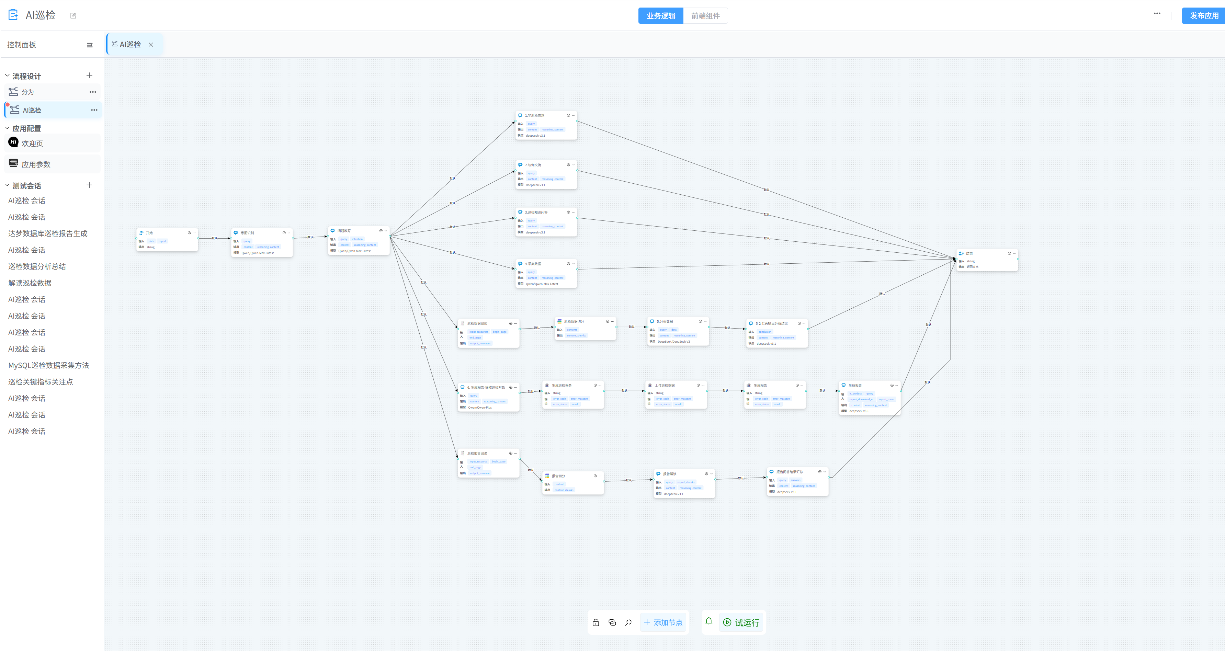Collapse the 应用配置 section
The height and width of the screenshot is (653, 1225).
[x=7, y=128]
